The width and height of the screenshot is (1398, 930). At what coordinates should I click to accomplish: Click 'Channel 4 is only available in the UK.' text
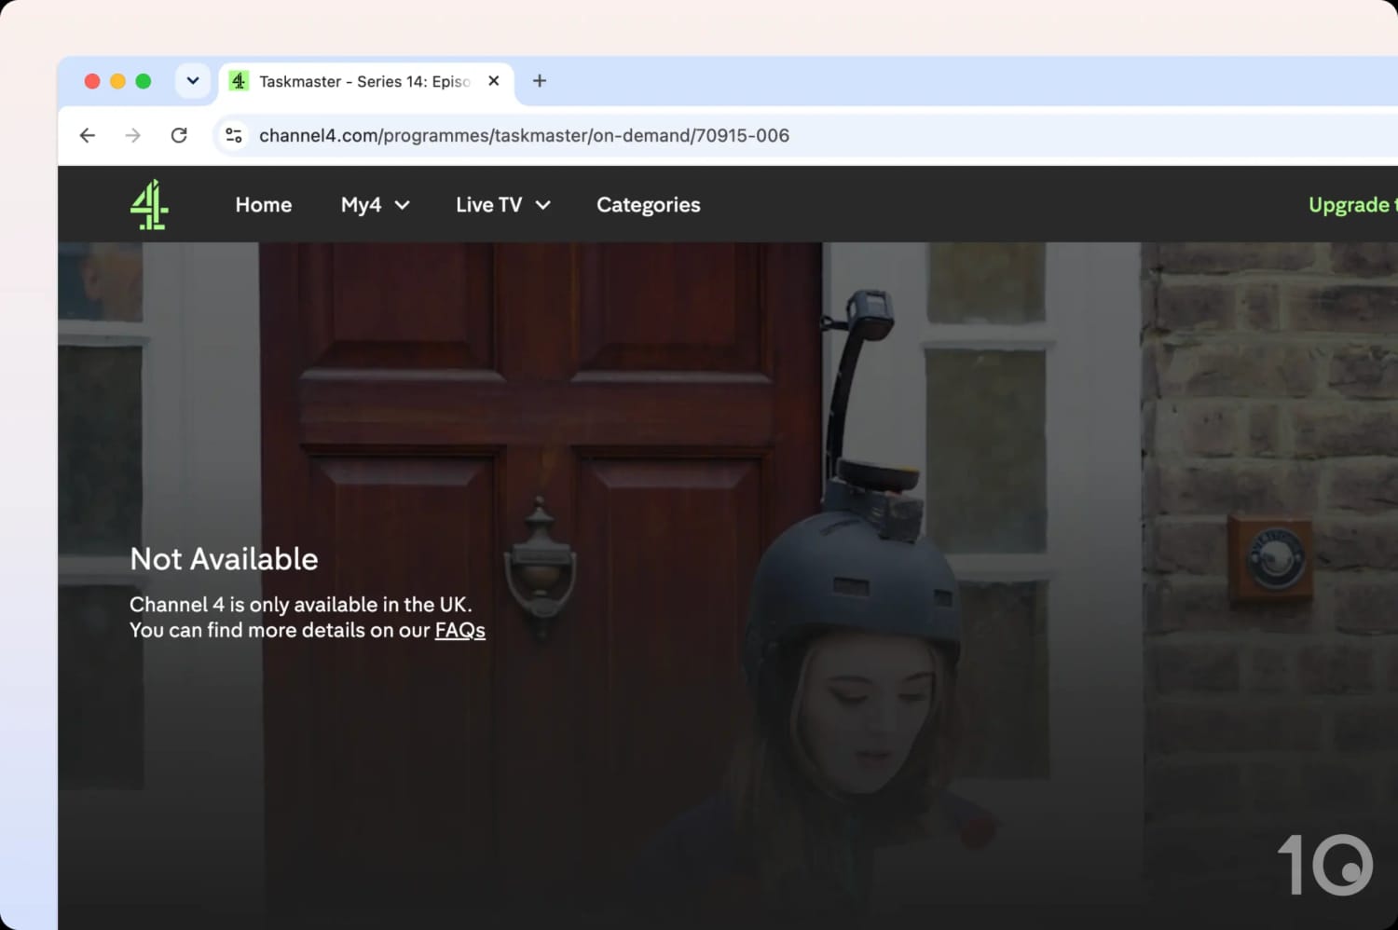301,604
